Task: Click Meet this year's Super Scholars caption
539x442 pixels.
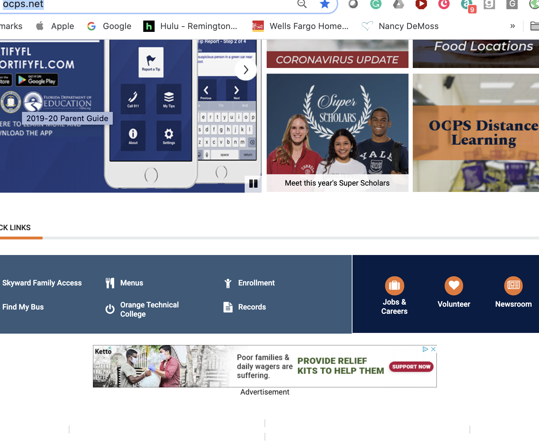Action: [x=337, y=183]
